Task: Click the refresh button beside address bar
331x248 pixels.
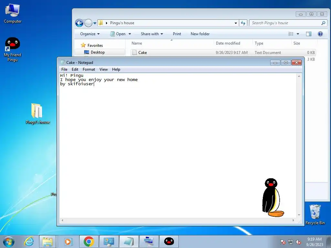Action: coord(243,23)
